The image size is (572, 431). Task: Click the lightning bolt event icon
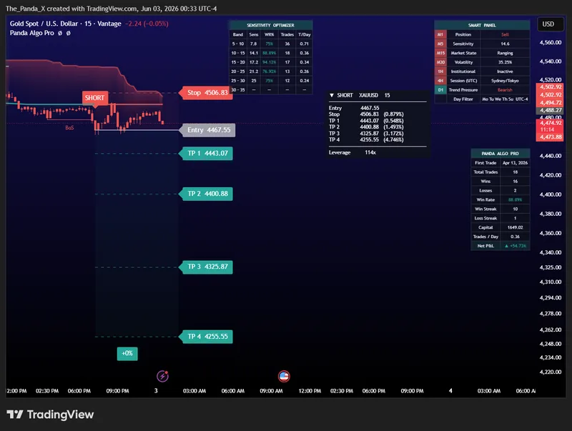tap(162, 376)
